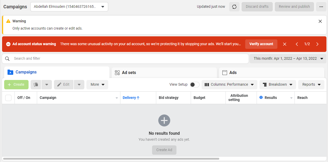This screenshot has height=162, width=328.
Task: Go to the previous account status warning
Action: pos(297,44)
